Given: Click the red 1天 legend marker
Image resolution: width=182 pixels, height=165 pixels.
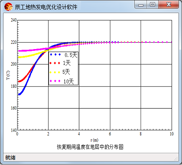Looking at the screenshot, I should click(x=55, y=63).
